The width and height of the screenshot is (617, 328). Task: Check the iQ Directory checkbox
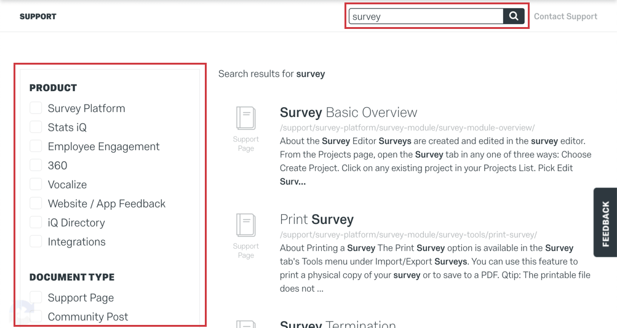36,223
